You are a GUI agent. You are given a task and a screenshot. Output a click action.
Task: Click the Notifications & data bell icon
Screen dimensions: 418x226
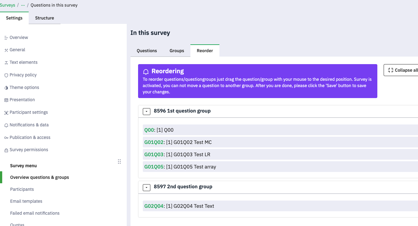click(6, 125)
